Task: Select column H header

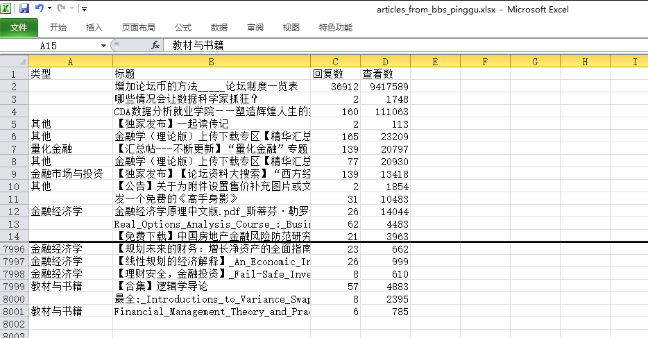Action: pyautogui.click(x=585, y=62)
